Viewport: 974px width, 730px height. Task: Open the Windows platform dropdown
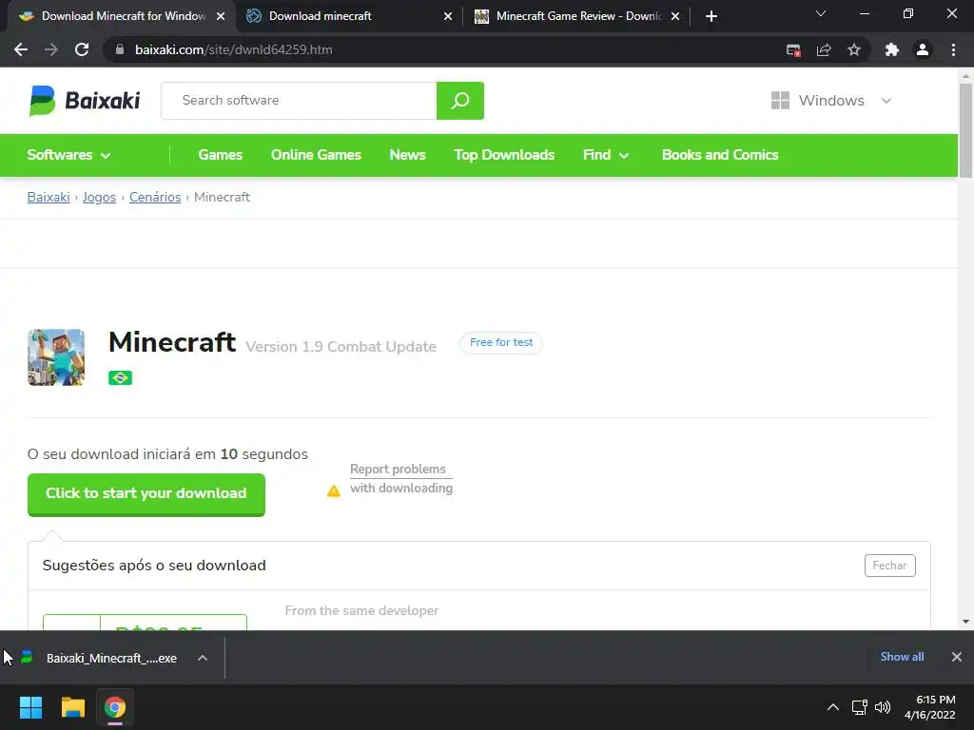pos(831,101)
